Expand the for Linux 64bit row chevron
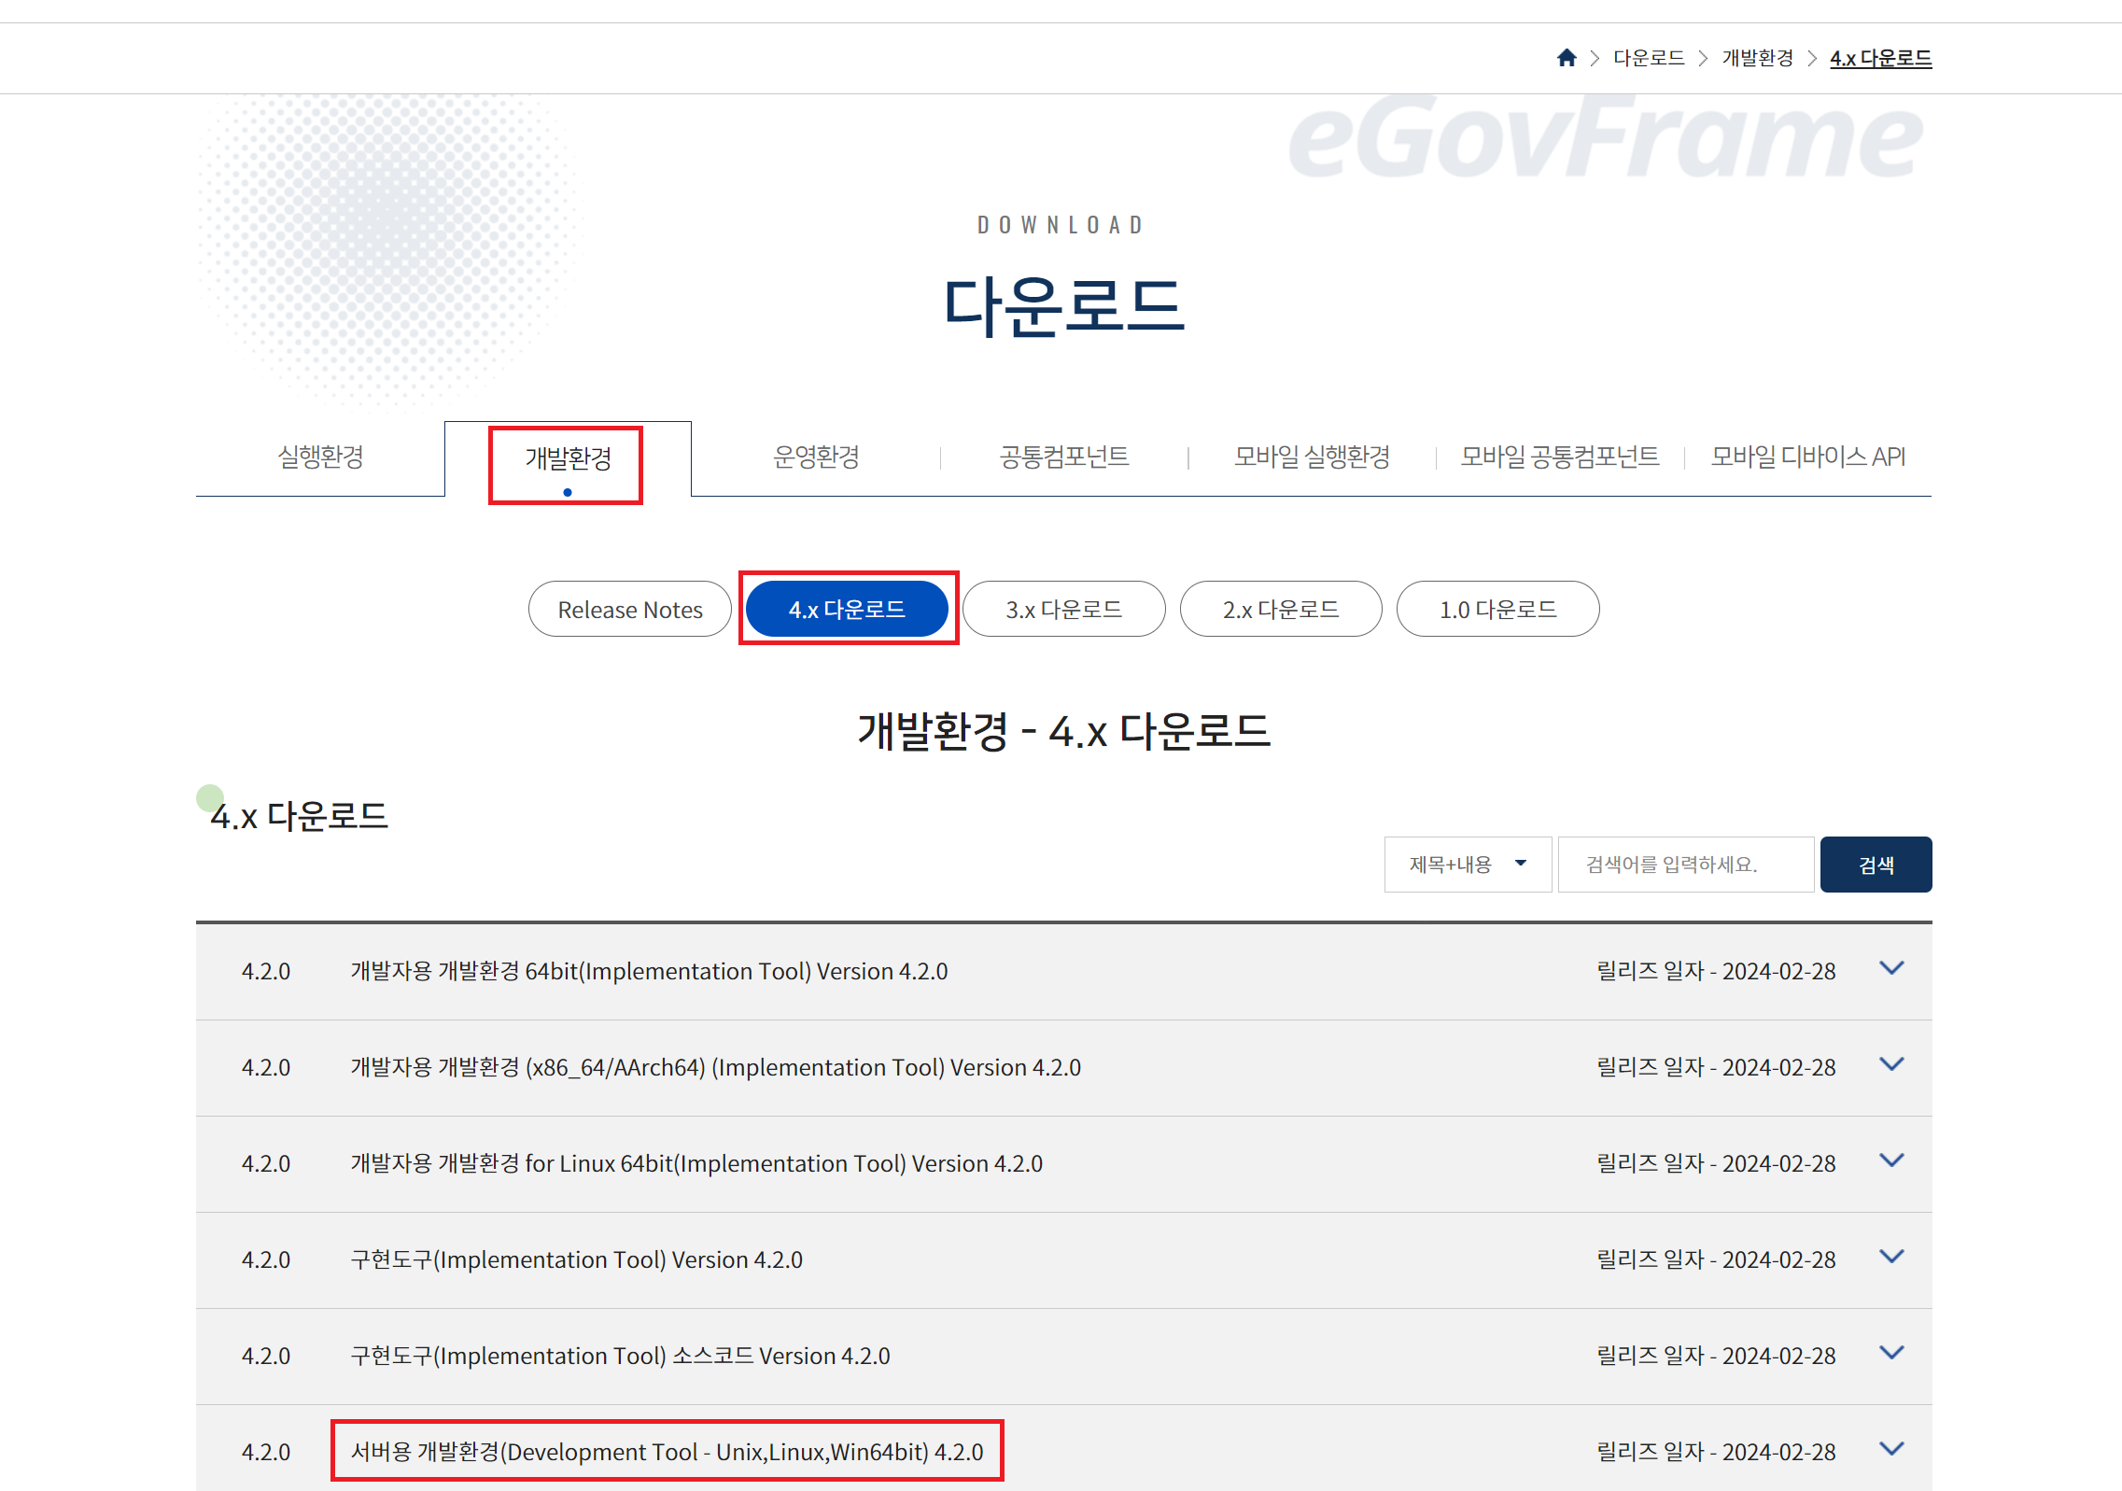 click(x=1891, y=1160)
